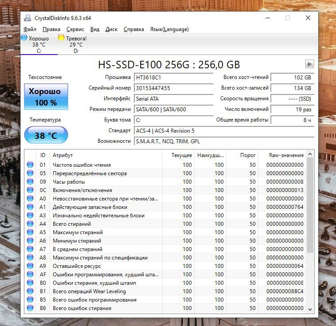Screen dimensions: 336x326
Task: Click the 38 °C temperature button
Action: (x=46, y=135)
